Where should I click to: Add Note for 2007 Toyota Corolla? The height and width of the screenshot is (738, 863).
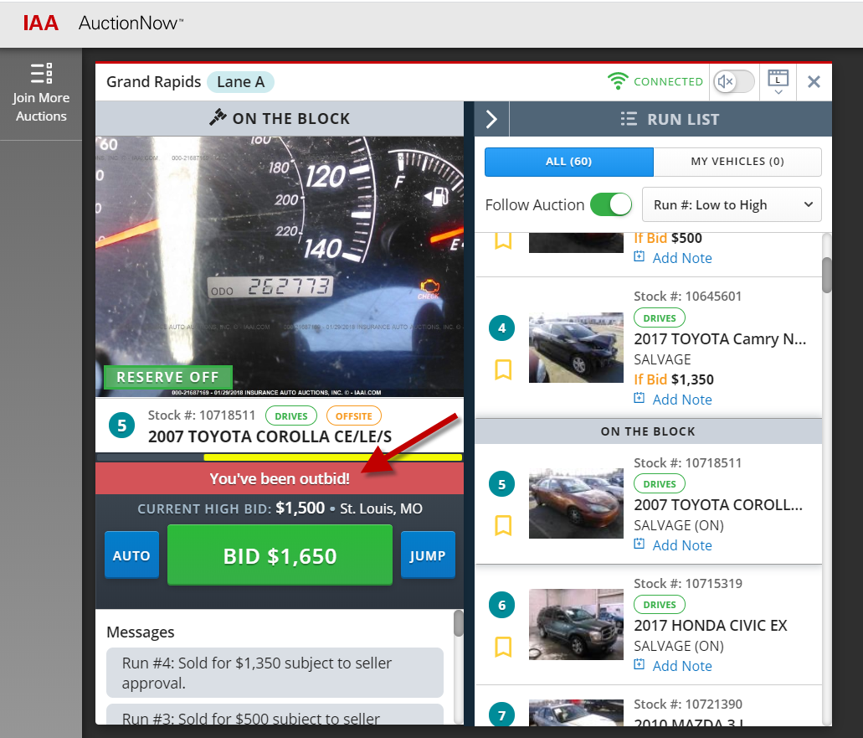pos(682,546)
